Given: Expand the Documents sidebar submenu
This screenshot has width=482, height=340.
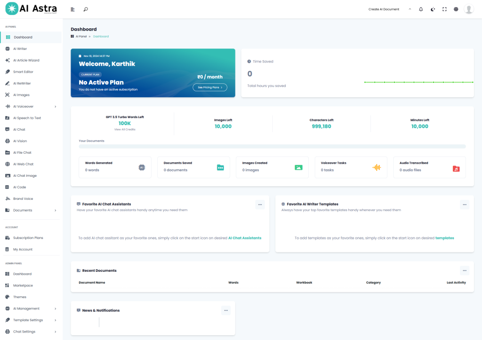Looking at the screenshot, I should coord(55,210).
